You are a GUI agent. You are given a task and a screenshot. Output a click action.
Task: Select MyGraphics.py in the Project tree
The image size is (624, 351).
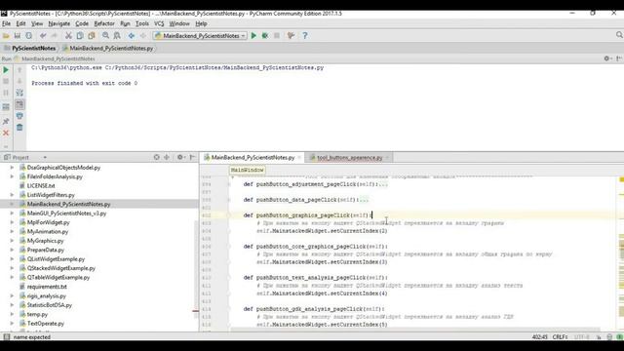(45, 241)
